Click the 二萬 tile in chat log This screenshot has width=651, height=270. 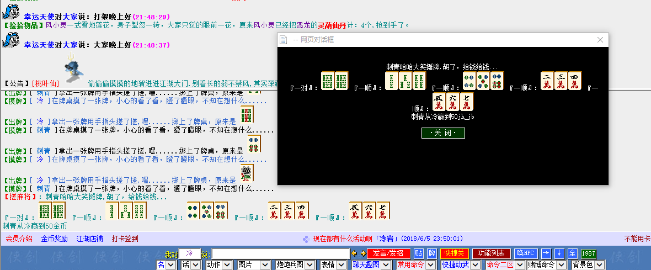(x=274, y=210)
